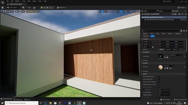188x105 pixels.
Task: Click the Add component button
Action: pyautogui.click(x=174, y=14)
